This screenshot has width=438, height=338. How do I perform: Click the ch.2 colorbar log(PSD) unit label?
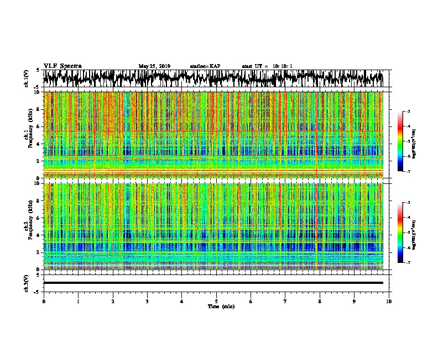point(414,235)
